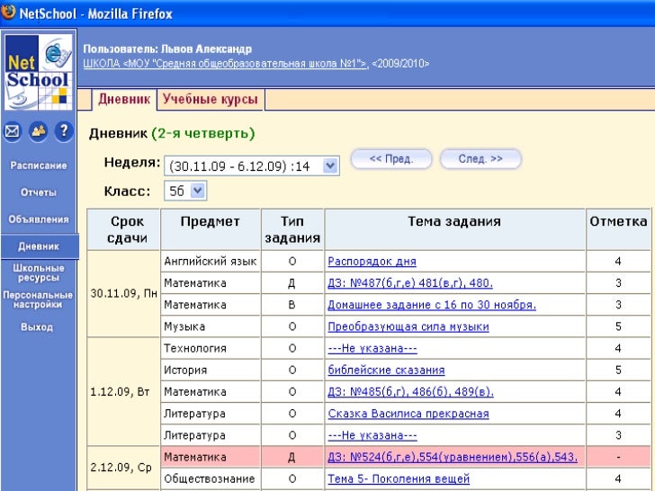Open the school name link in header
This screenshot has width=655, height=491.
tap(226, 64)
